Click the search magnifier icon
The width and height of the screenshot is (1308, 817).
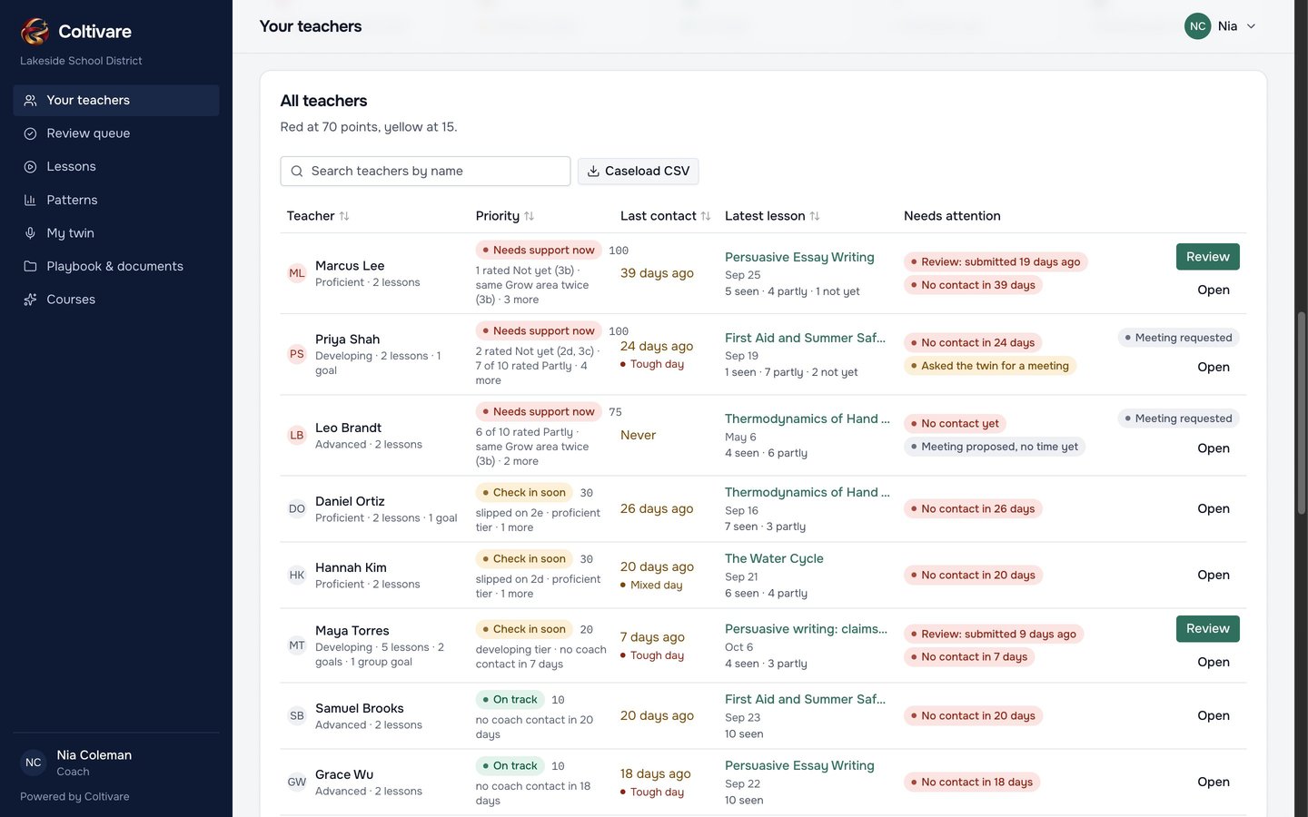click(297, 171)
